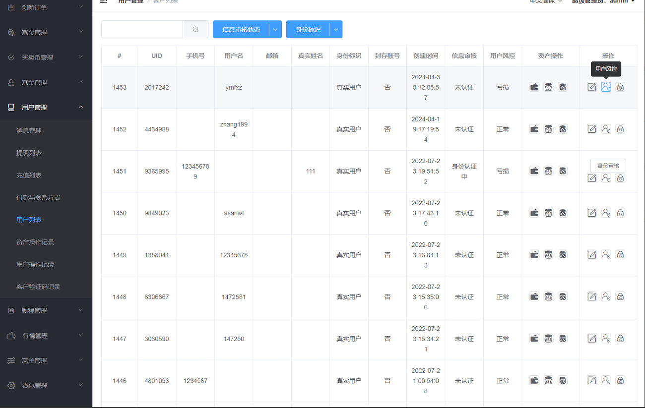Click the 身份审核 button for UID 9365995
Viewport: 645px width, 408px height.
coord(608,166)
